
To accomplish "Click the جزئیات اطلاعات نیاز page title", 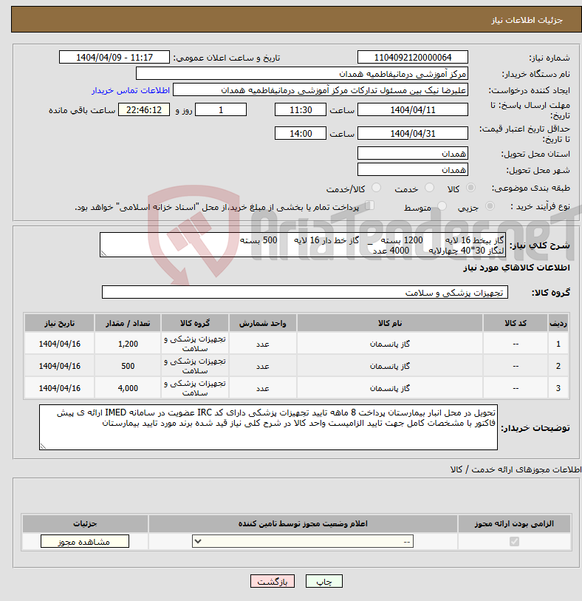I will click(x=527, y=20).
